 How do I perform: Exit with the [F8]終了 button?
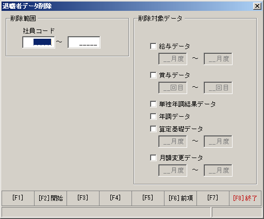point(245,198)
